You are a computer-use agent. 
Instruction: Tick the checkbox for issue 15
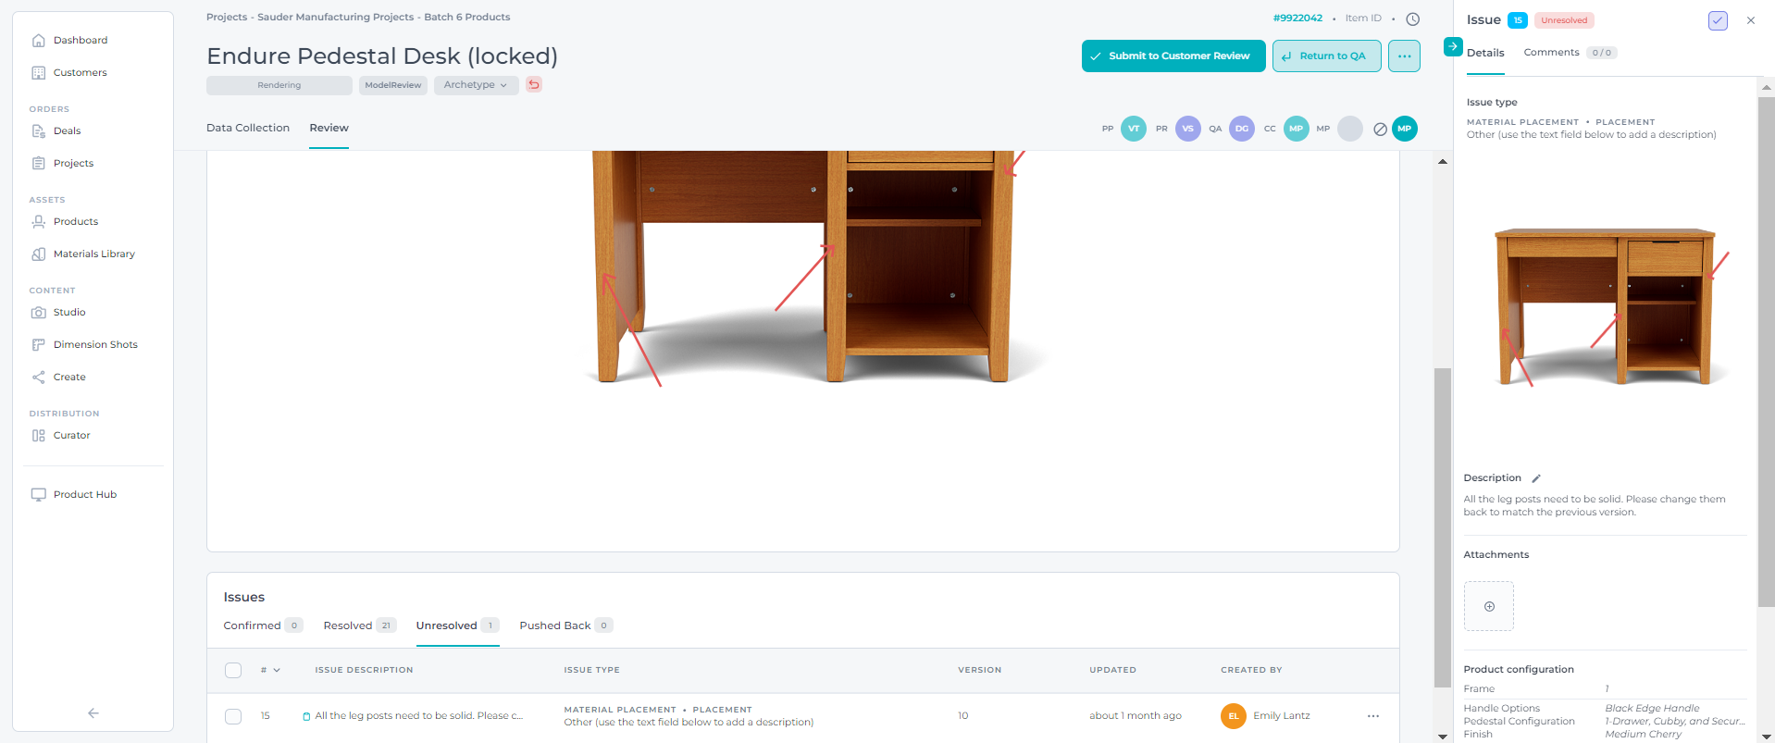(233, 716)
